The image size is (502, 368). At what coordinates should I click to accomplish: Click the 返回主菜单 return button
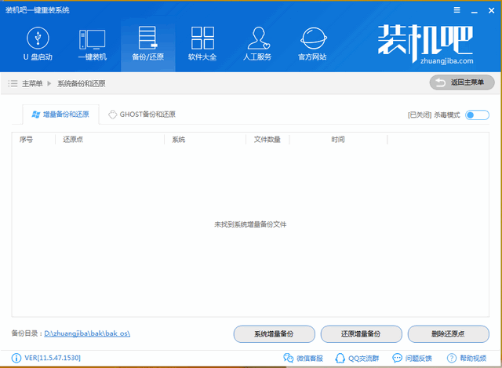(462, 82)
